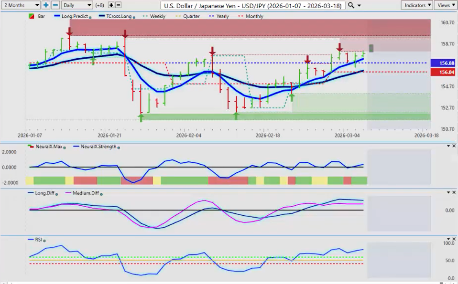This screenshot has height=284, width=458.
Task: Click the small black plus bar-spacing icon
Action: coord(111,5)
